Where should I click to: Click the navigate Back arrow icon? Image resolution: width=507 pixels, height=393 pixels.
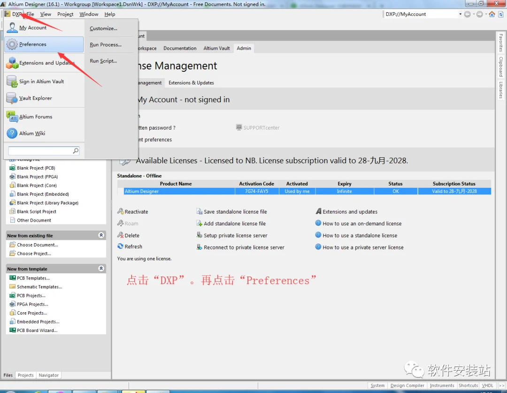coord(467,14)
